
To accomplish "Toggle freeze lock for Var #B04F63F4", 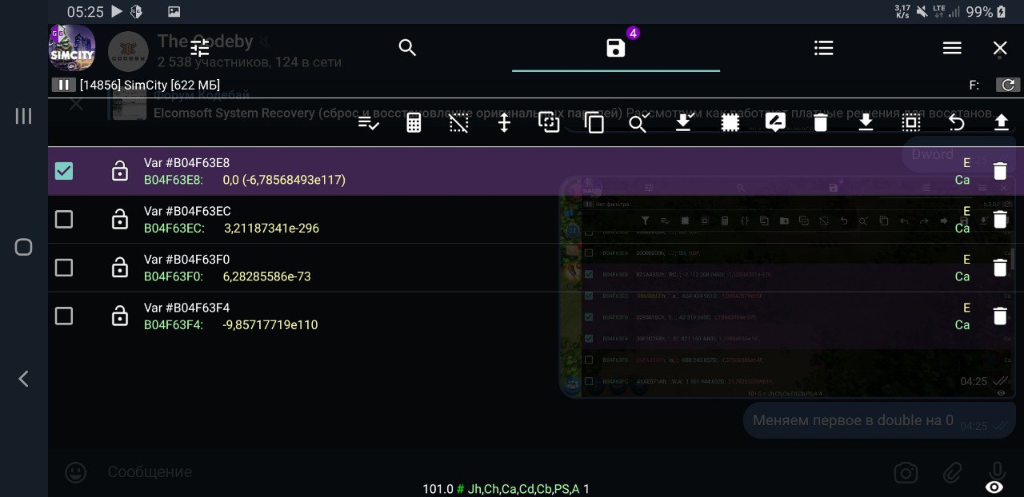I will point(120,316).
